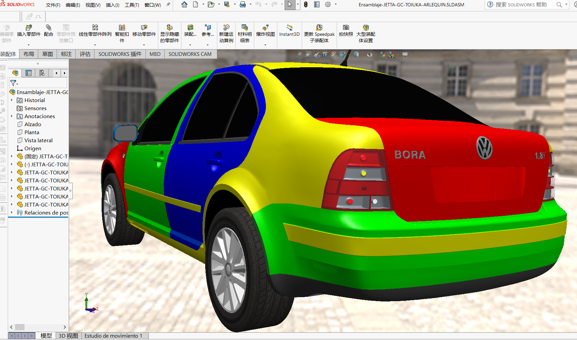The width and height of the screenshot is (577, 340).
Task: Switch to SOLIDWORKS CAM tab
Action: click(190, 54)
